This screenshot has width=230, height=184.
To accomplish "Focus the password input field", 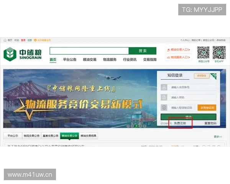I will click(x=192, y=97).
